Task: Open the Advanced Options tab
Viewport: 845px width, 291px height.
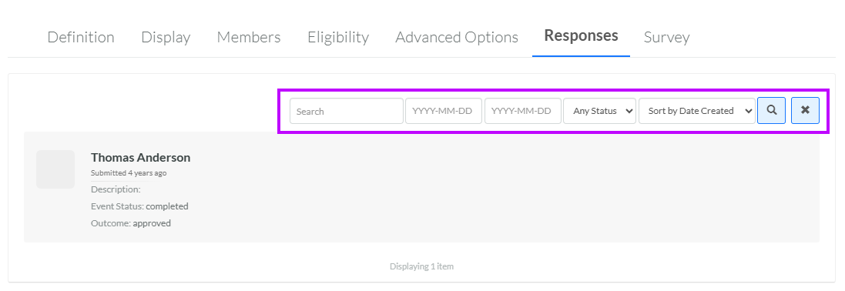Action: [457, 37]
